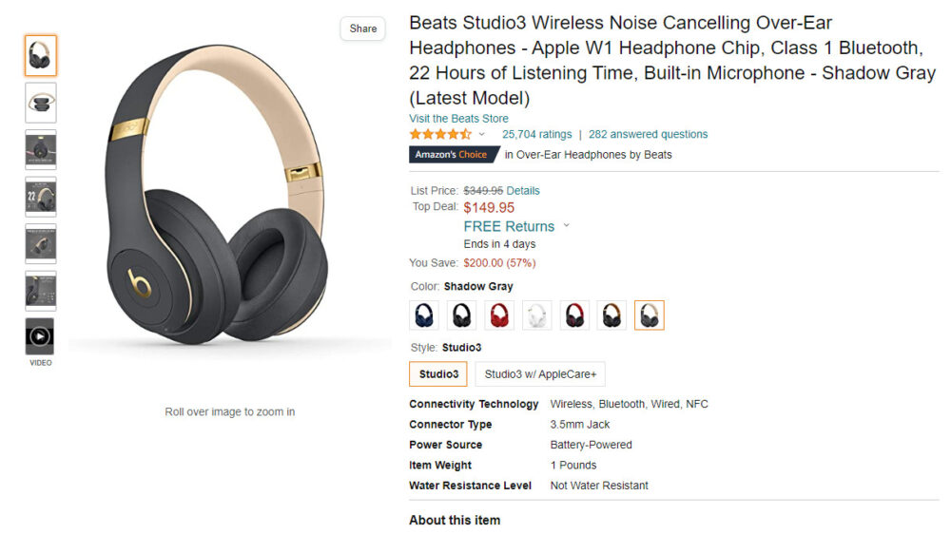Pick the matte black headphones swatch
This screenshot has height=534, width=951.
461,315
